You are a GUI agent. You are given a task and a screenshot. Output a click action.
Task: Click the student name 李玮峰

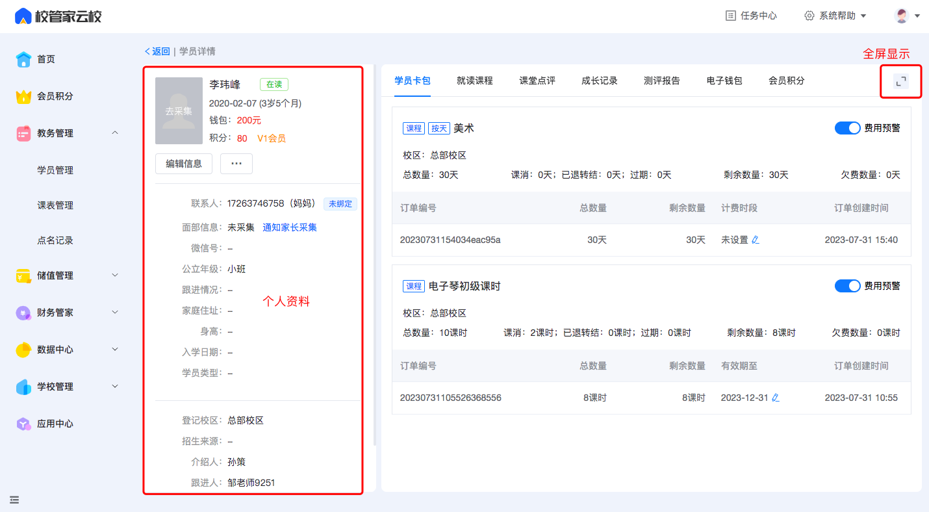point(225,84)
